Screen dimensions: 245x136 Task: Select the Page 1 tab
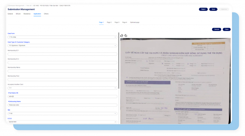point(101,22)
